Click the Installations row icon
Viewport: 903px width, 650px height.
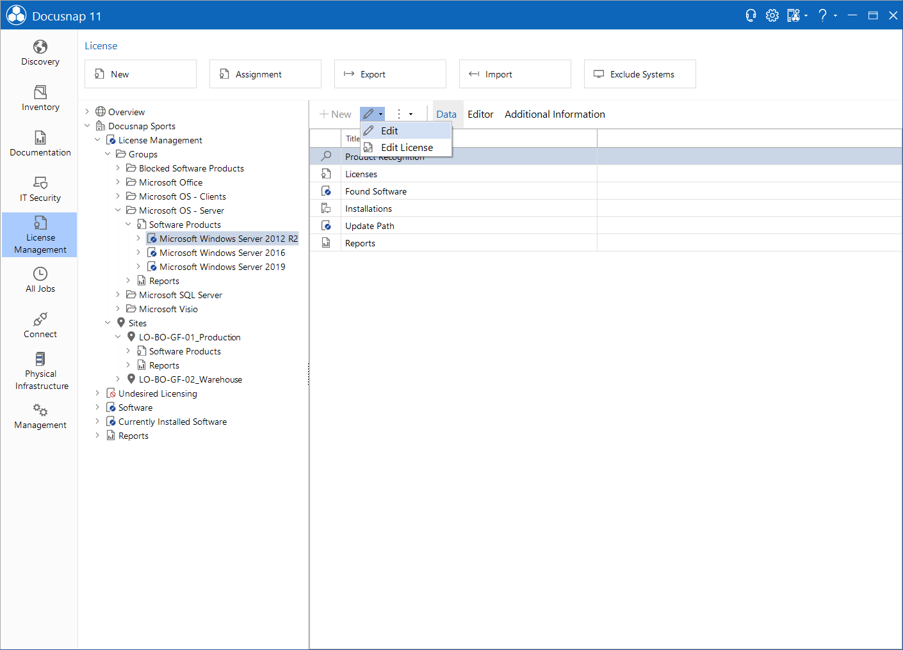[326, 208]
